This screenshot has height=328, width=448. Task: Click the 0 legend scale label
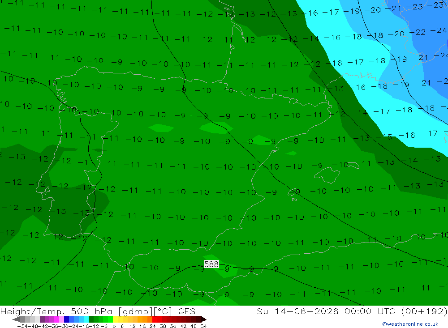coord(114,326)
